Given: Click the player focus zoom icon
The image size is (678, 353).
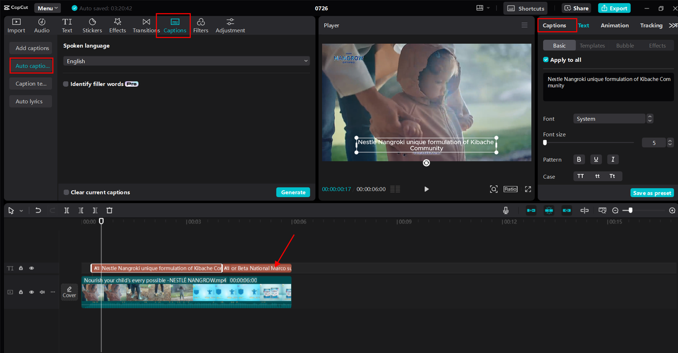Looking at the screenshot, I should point(494,189).
